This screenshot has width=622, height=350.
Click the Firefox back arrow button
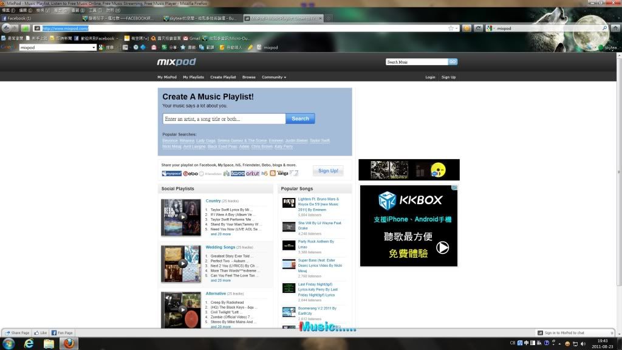pyautogui.click(x=7, y=28)
